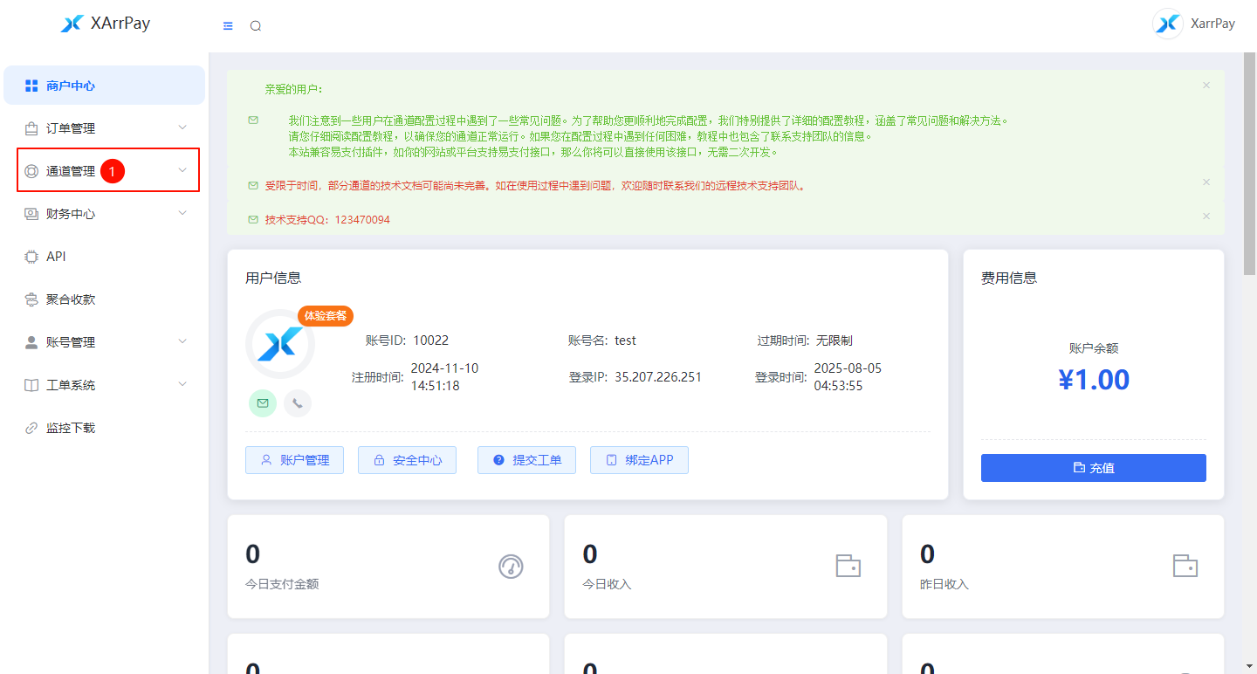Image resolution: width=1257 pixels, height=674 pixels.
Task: Click the email icon under the user avatar
Action: point(262,403)
